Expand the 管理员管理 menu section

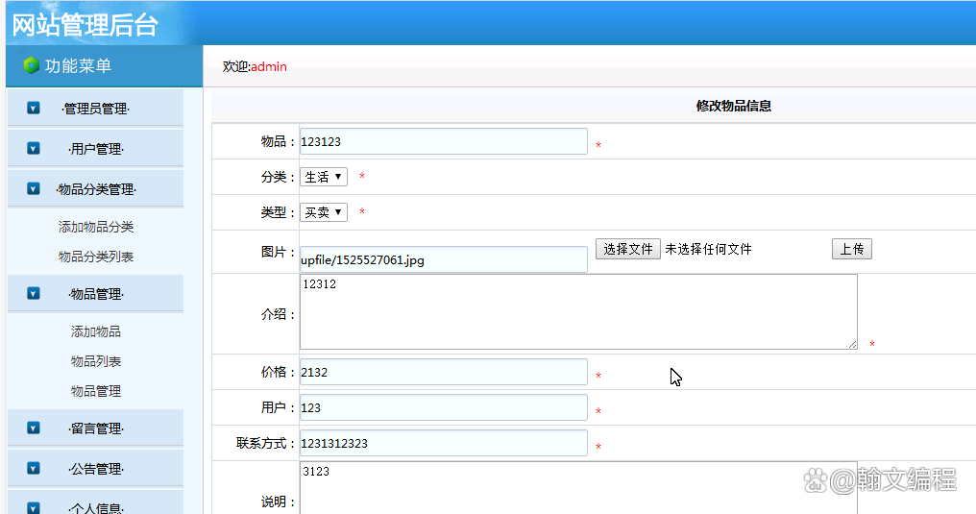coord(95,109)
